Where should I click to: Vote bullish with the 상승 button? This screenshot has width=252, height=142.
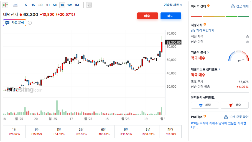(235, 105)
